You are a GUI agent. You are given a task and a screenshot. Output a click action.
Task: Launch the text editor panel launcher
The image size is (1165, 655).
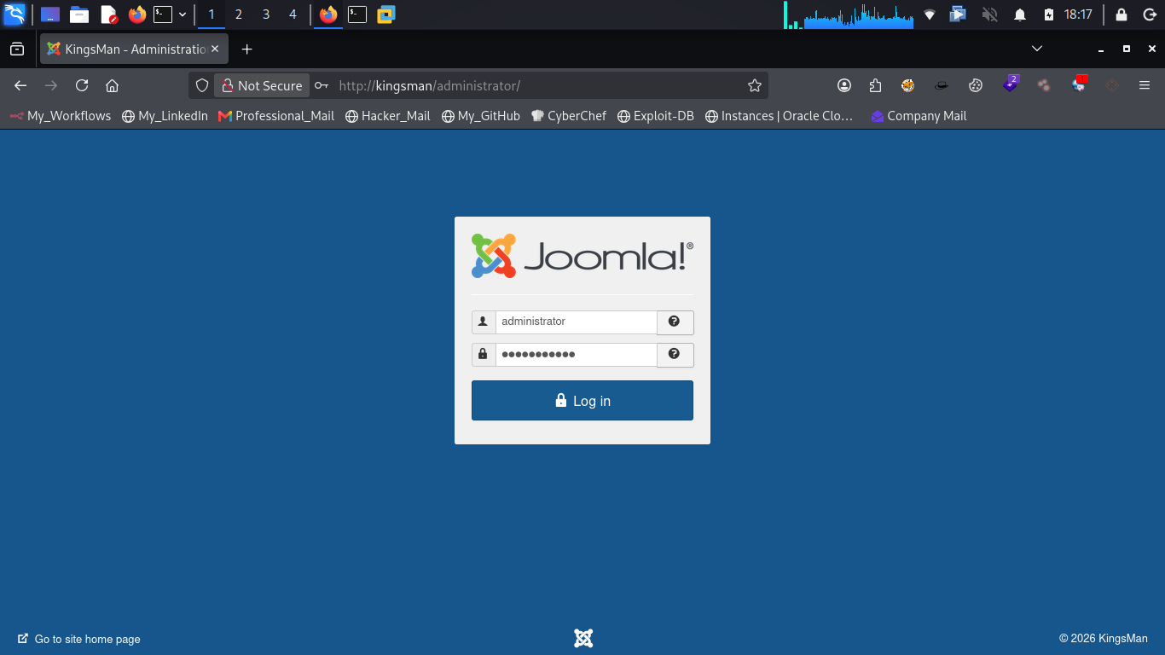point(108,14)
